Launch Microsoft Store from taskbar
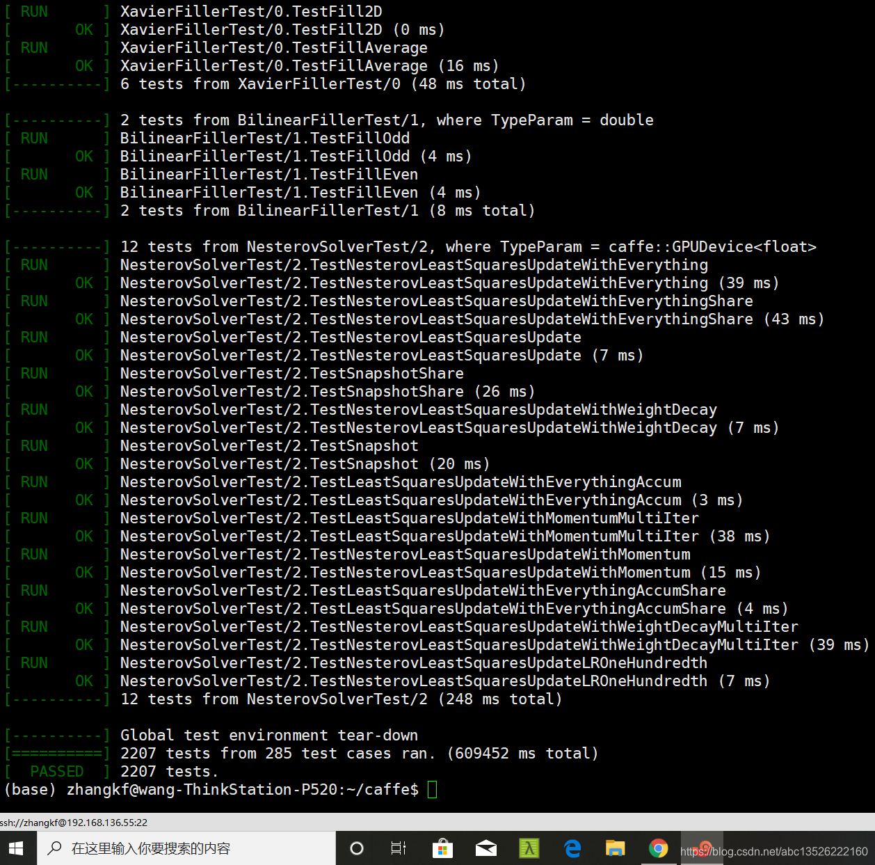 pos(442,848)
